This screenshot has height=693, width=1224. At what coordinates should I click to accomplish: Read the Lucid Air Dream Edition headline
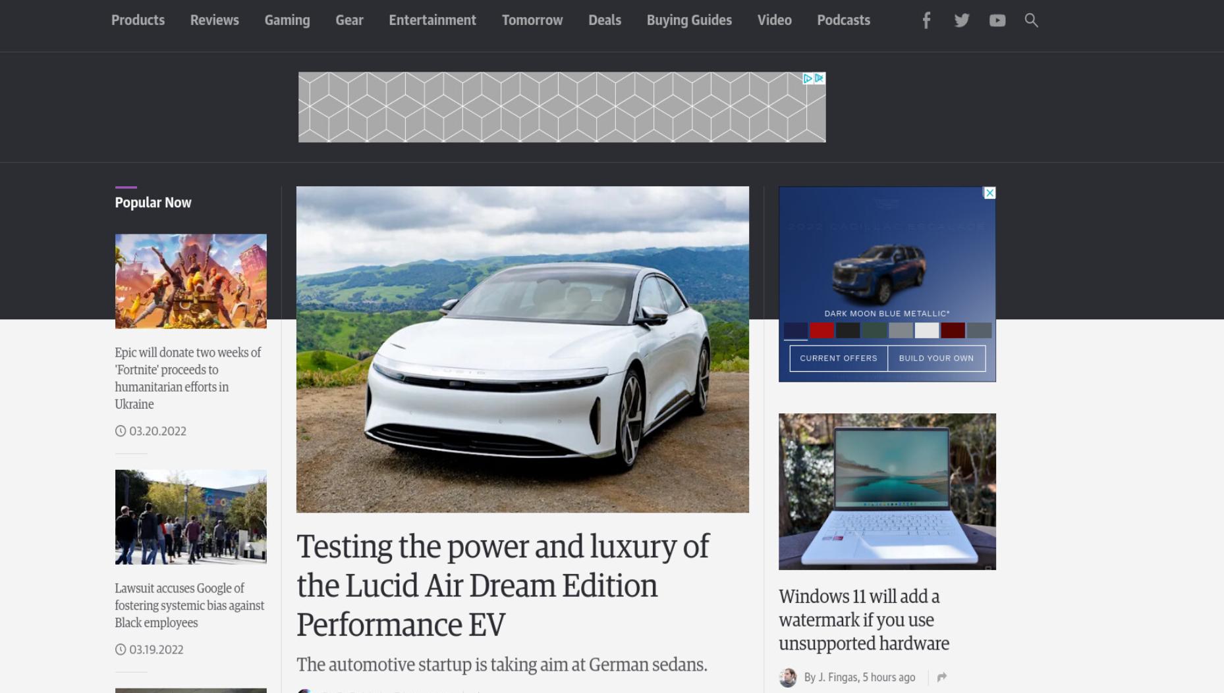[x=503, y=585]
